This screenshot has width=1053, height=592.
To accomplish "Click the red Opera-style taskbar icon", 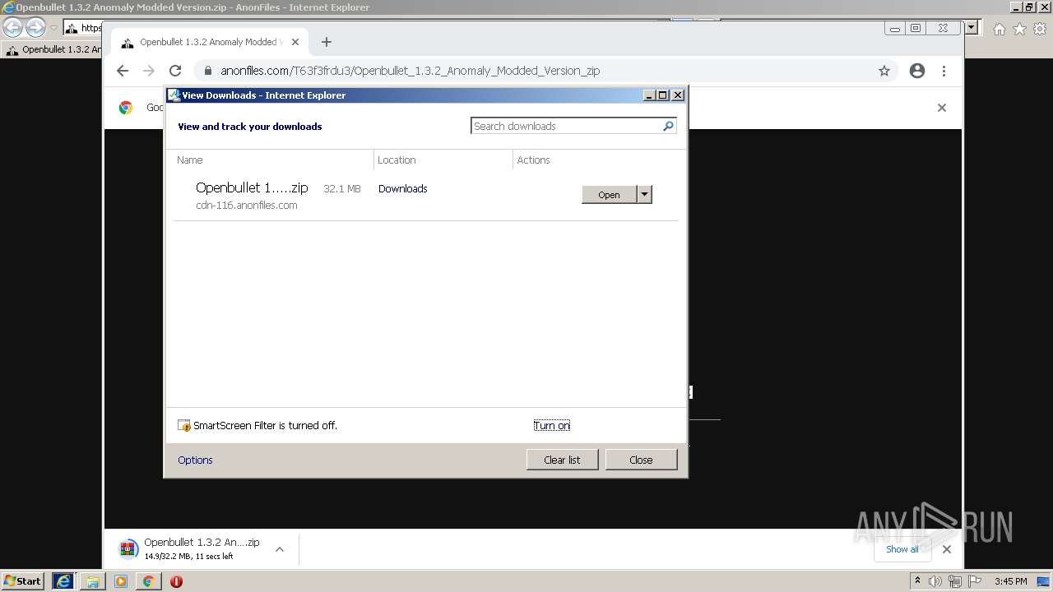I will tap(176, 581).
